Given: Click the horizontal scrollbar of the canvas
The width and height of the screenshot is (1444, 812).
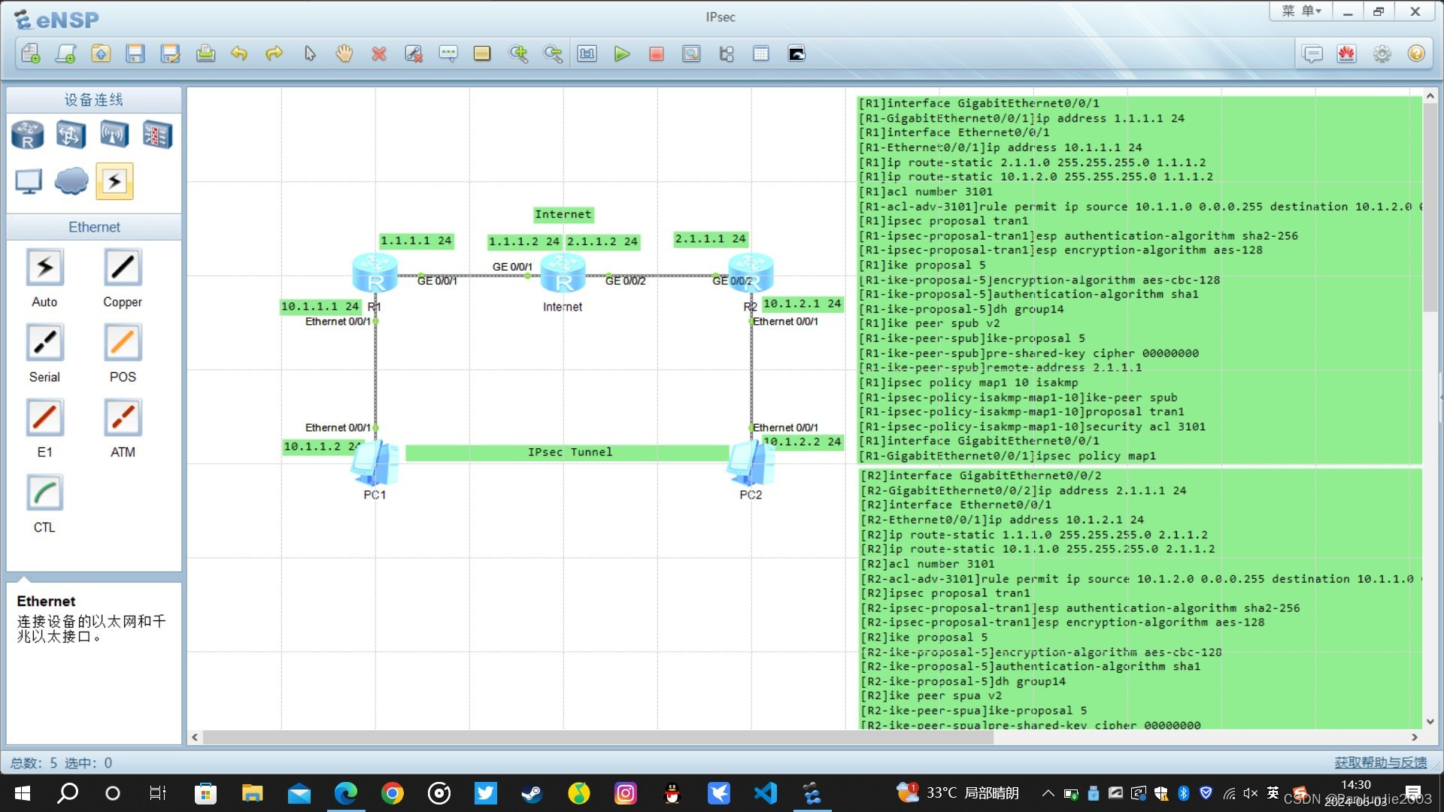Looking at the screenshot, I should 598,738.
